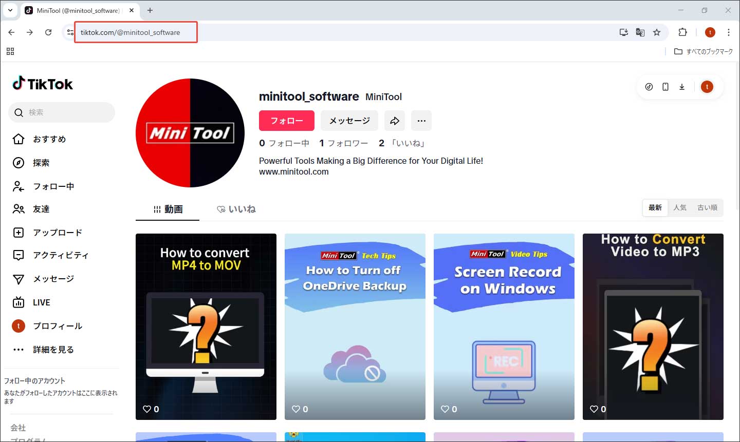Image resolution: width=740 pixels, height=442 pixels.
Task: Sort videos by 古い順
Action: [707, 207]
